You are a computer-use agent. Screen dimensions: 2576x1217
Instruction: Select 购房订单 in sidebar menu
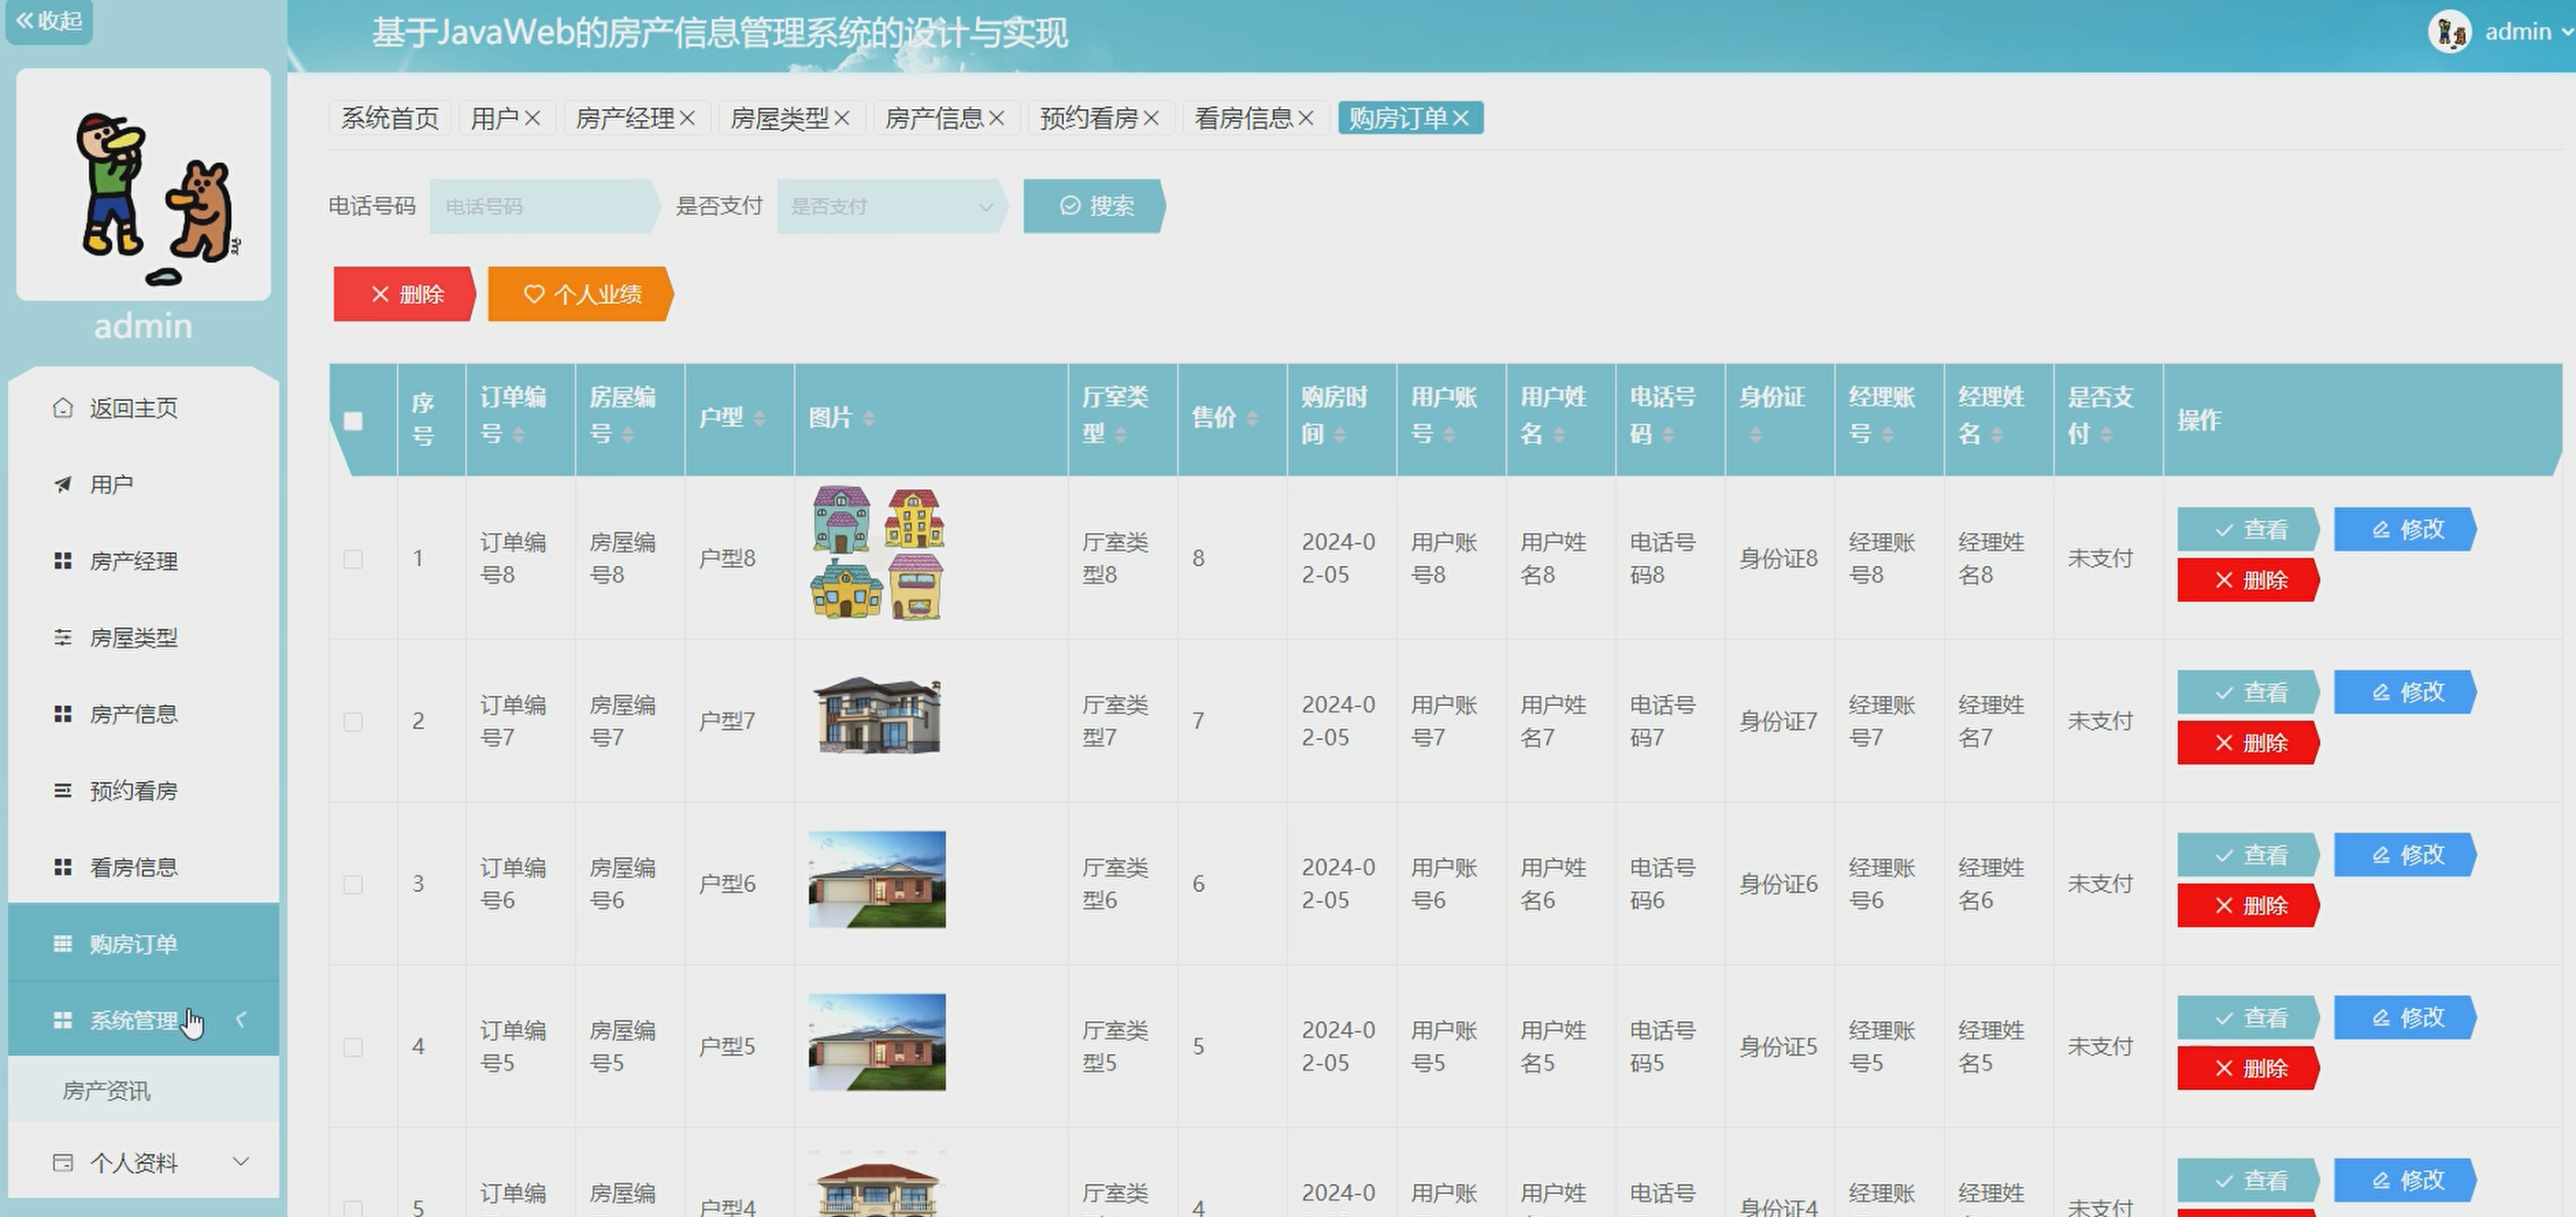143,943
